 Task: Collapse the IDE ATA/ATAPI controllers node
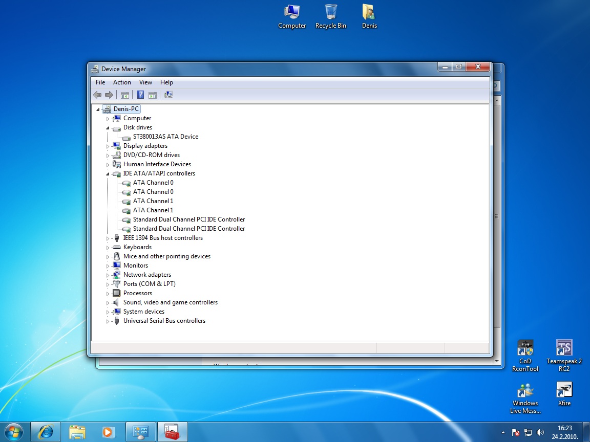pos(108,173)
